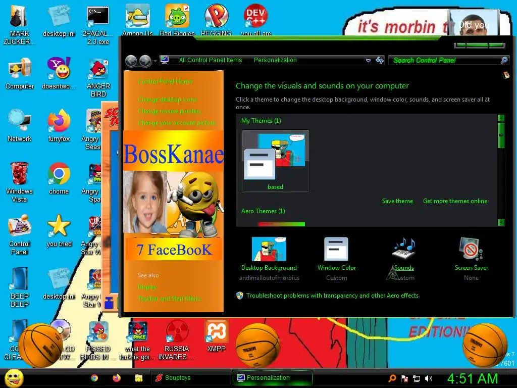Click the Personalization taskbar button
The image size is (517, 388).
(272, 378)
